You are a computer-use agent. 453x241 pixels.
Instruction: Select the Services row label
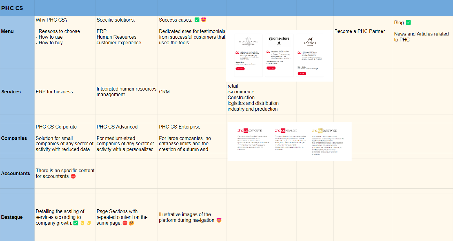(17, 92)
